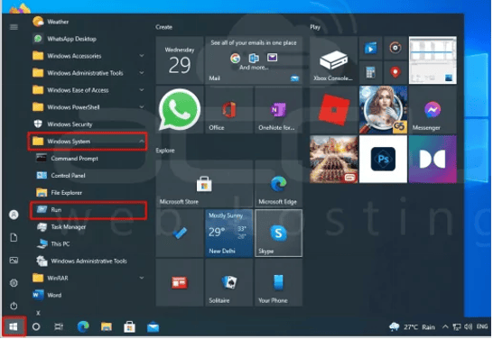Open the Calculator small tile
This screenshot has width=493, height=339.
click(371, 72)
